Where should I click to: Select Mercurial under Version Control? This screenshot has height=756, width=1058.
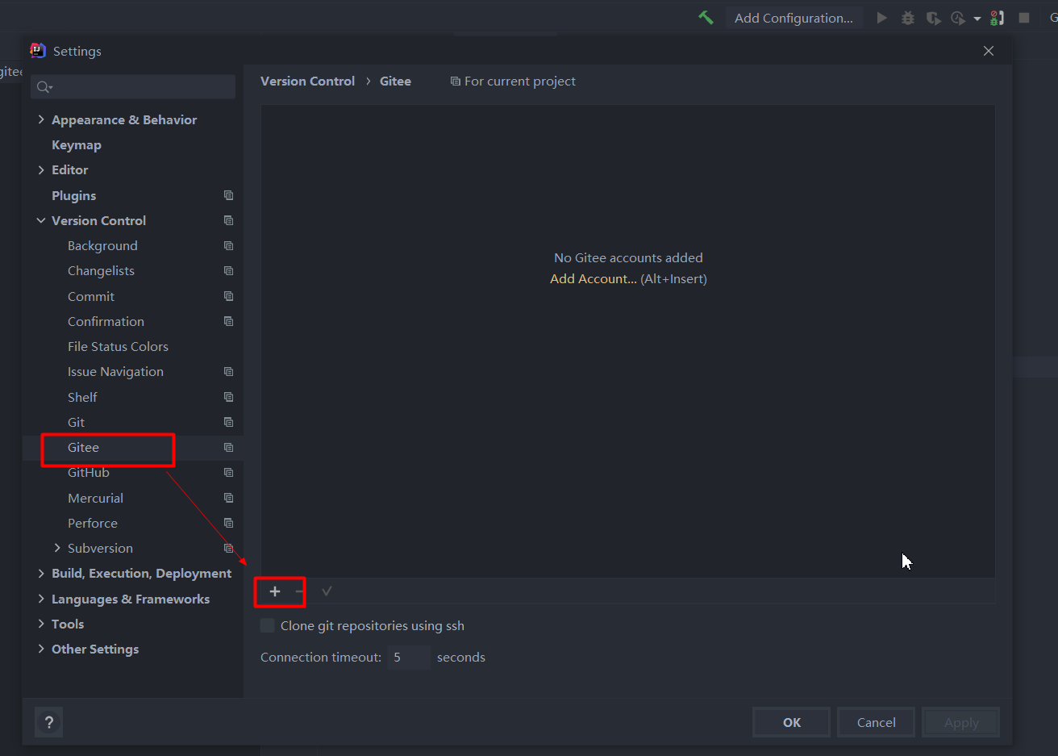tap(95, 498)
